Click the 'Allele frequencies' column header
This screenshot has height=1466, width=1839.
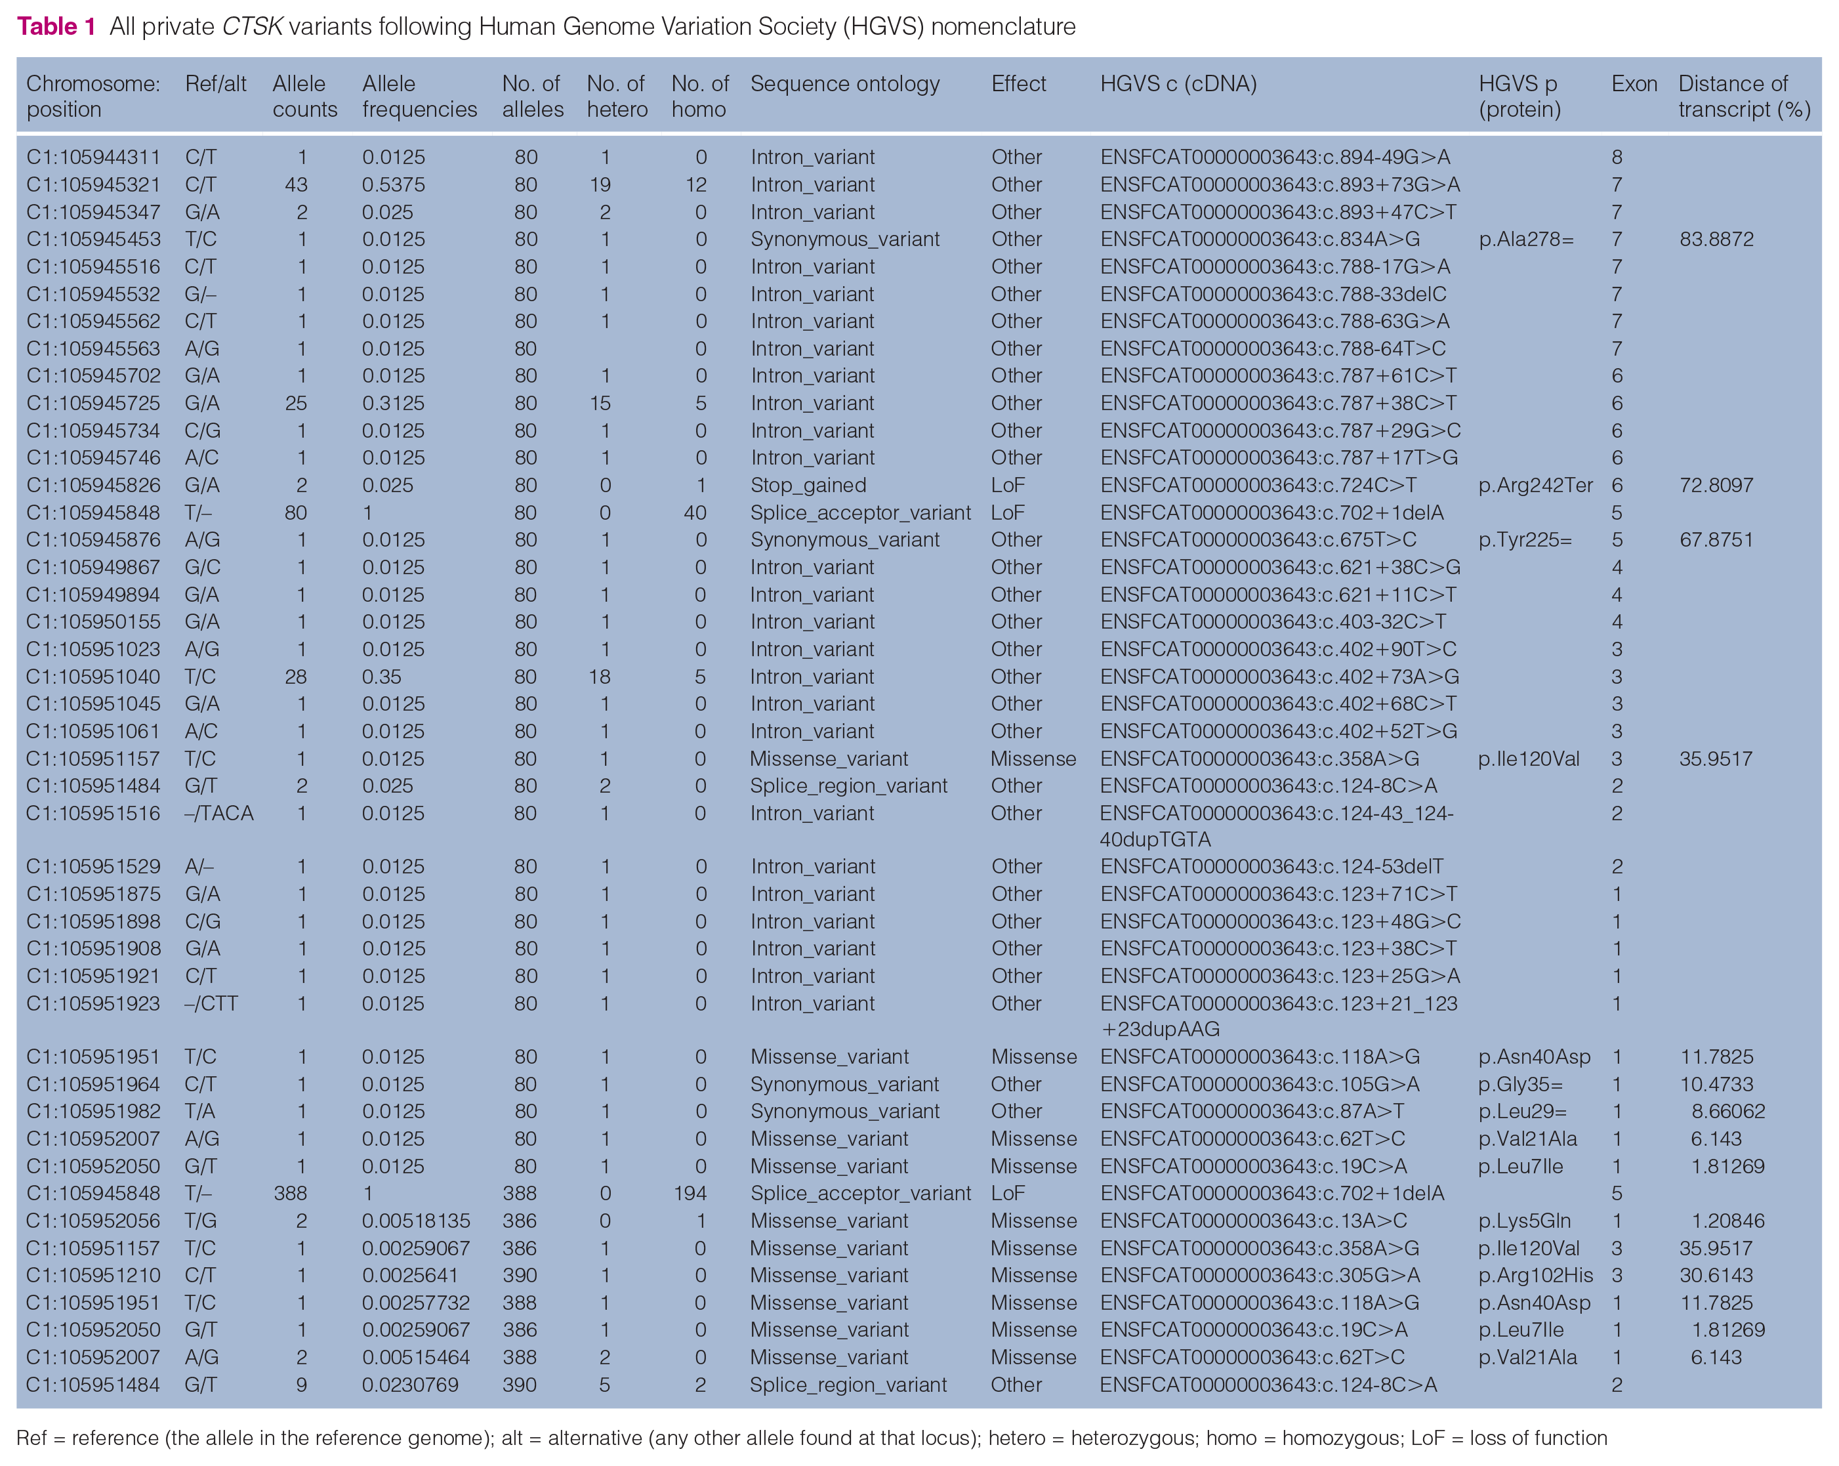[419, 96]
